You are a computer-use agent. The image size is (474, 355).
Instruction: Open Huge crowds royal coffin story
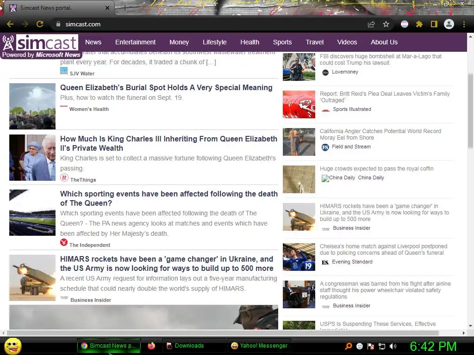(x=377, y=168)
